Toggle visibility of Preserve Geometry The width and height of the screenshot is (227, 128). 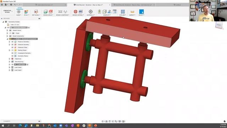pyautogui.click(x=12, y=42)
